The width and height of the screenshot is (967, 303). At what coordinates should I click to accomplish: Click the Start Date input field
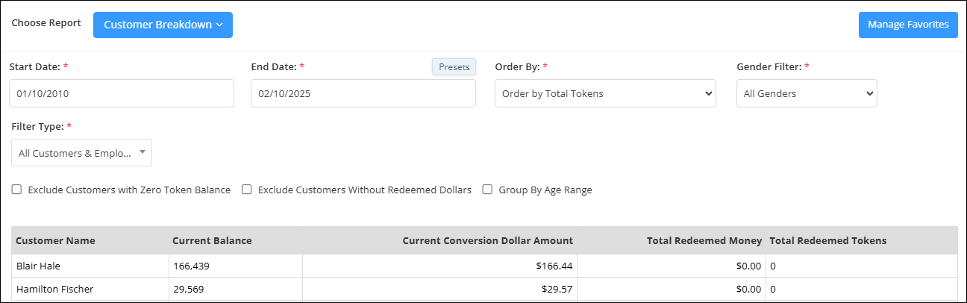coord(122,93)
